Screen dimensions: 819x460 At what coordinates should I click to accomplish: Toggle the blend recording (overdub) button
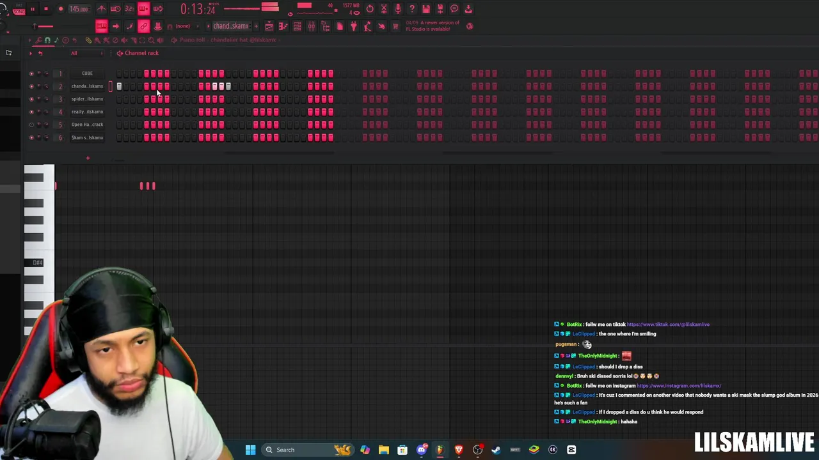(143, 9)
